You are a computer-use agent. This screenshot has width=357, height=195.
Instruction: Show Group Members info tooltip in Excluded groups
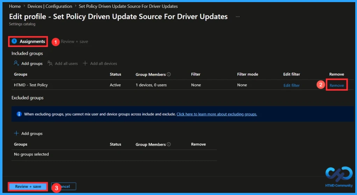click(169, 144)
